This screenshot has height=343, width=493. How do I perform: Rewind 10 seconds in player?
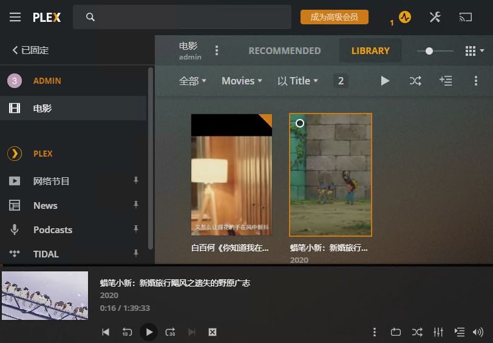[x=127, y=332]
